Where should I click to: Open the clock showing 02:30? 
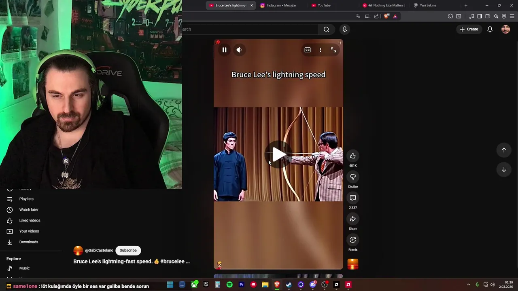507,285
